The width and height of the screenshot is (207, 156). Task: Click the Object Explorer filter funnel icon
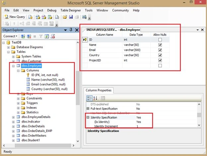(41, 36)
